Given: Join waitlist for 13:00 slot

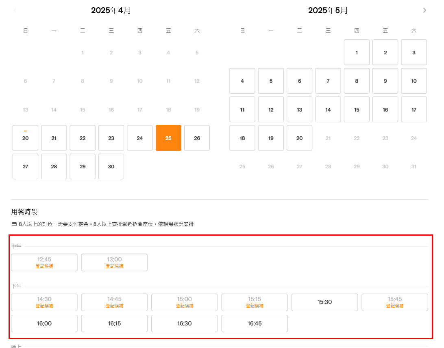Looking at the screenshot, I should (114, 262).
